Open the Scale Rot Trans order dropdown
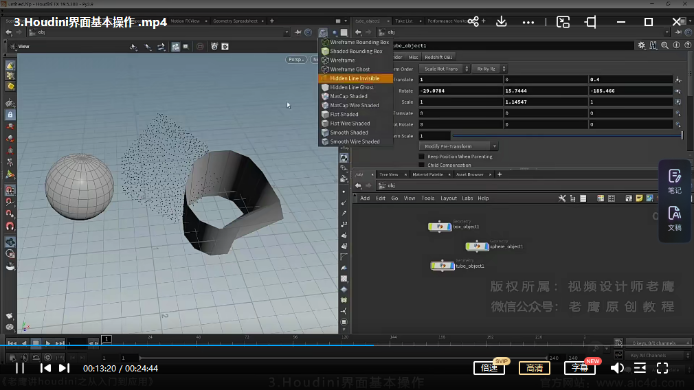The height and width of the screenshot is (390, 694). (444, 69)
